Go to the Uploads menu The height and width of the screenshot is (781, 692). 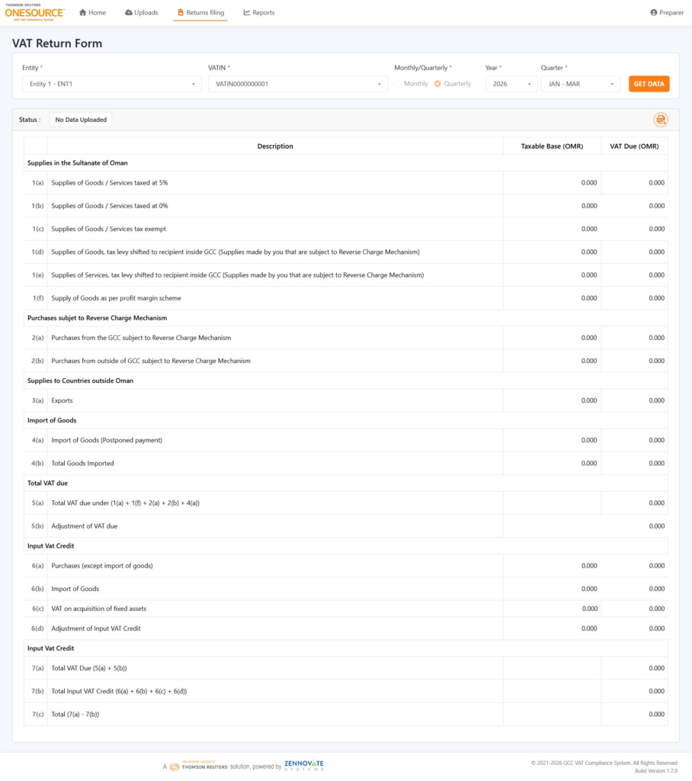pos(142,12)
